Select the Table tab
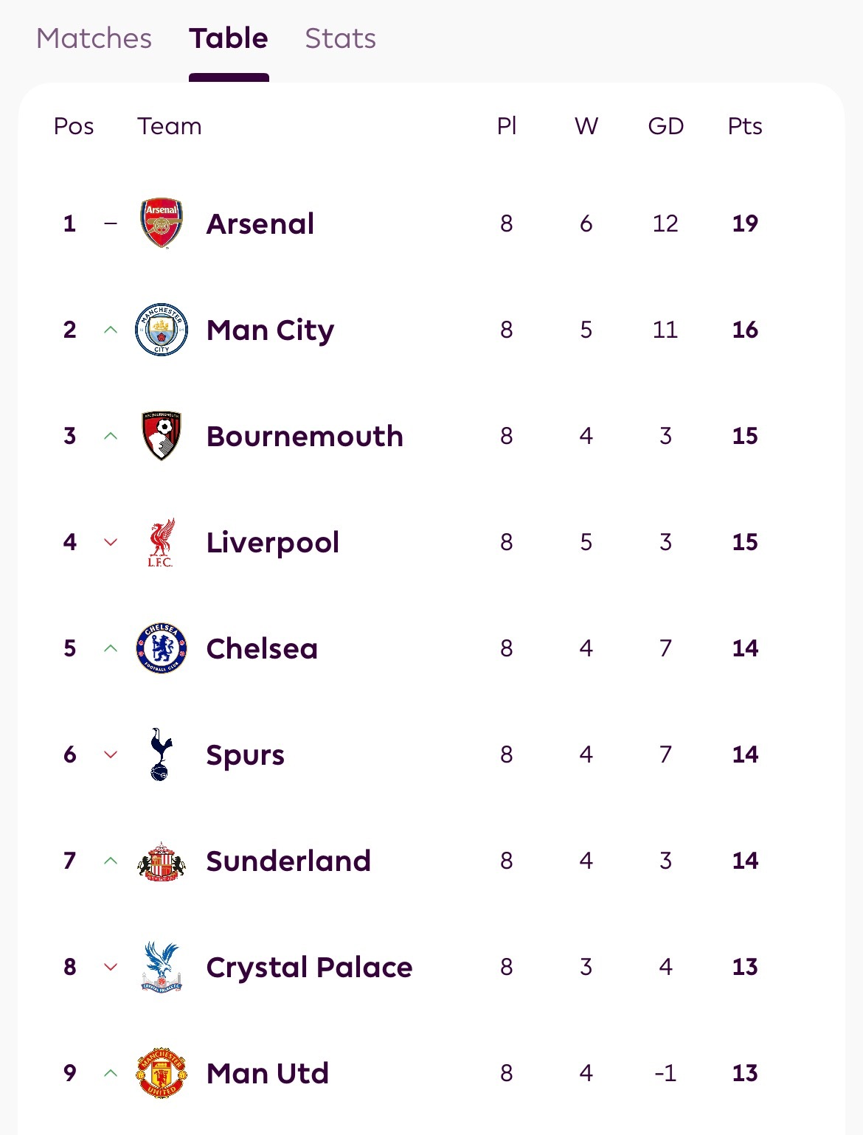863x1135 pixels. (x=229, y=38)
